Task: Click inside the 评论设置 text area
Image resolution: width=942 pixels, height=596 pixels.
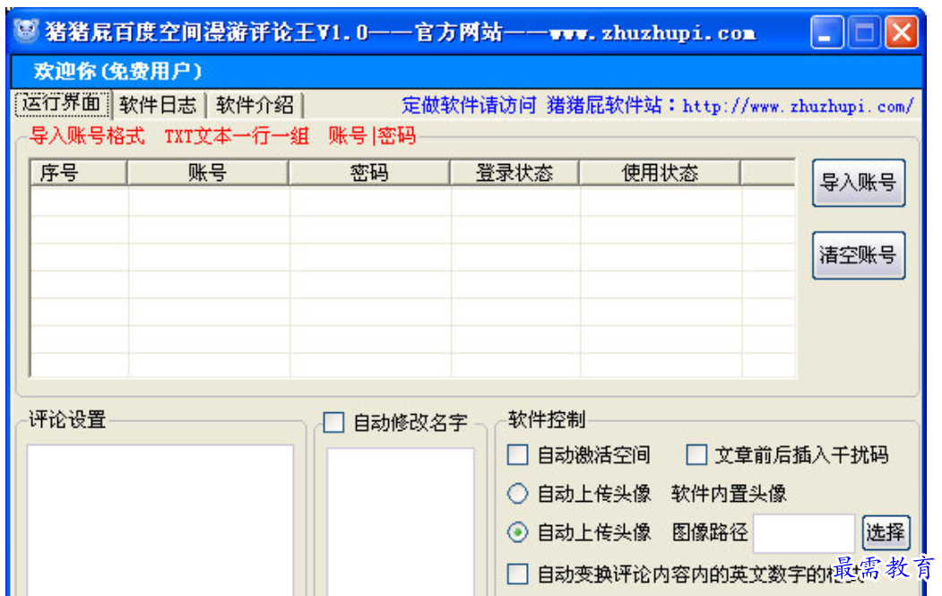Action: 160,521
